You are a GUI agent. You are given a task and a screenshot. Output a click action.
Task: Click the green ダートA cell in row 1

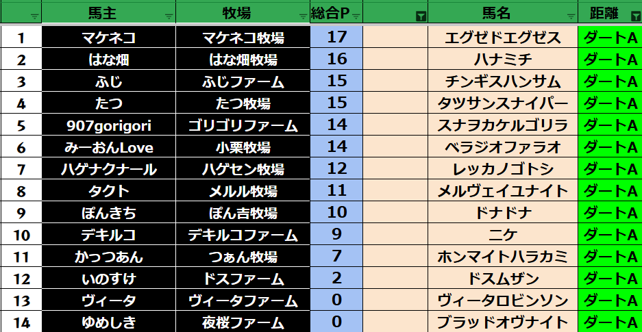point(610,38)
